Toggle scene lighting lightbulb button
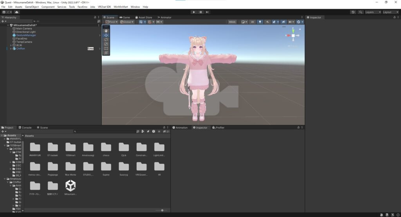 pos(260,22)
